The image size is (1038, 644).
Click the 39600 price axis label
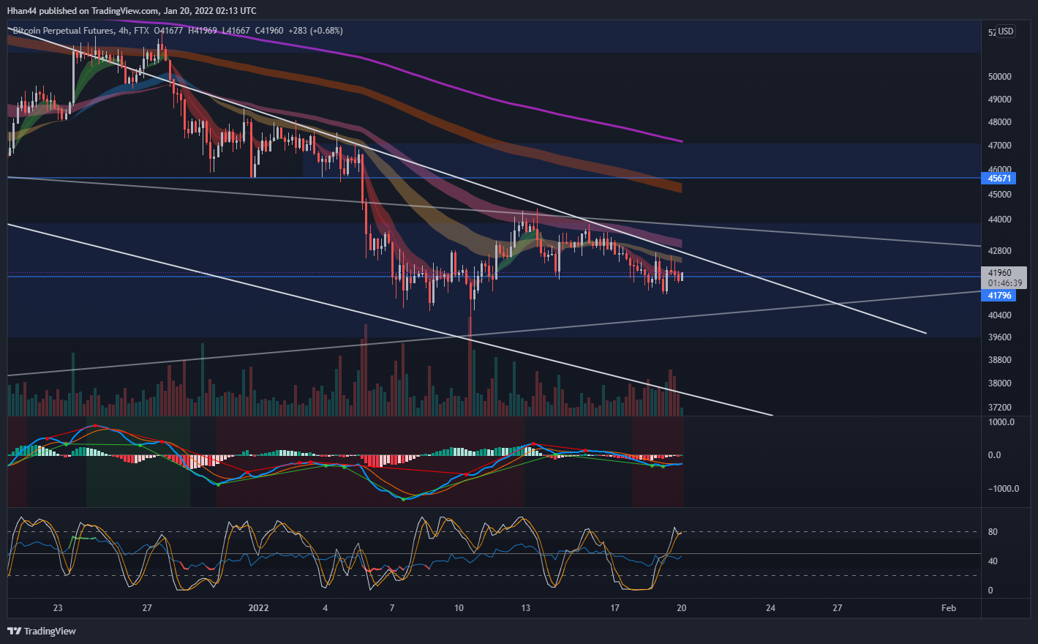999,337
